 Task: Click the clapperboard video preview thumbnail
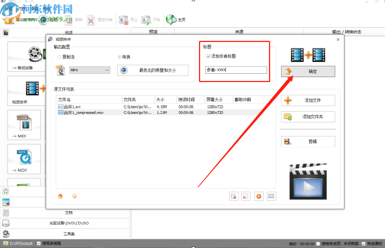[308, 181]
